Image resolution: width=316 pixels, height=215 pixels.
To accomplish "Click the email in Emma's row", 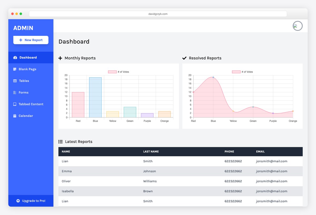I will pos(271,171).
